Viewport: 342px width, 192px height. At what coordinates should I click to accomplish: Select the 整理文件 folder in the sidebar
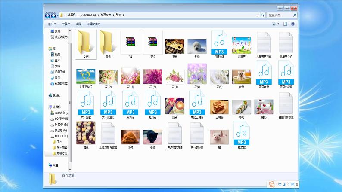(60, 154)
